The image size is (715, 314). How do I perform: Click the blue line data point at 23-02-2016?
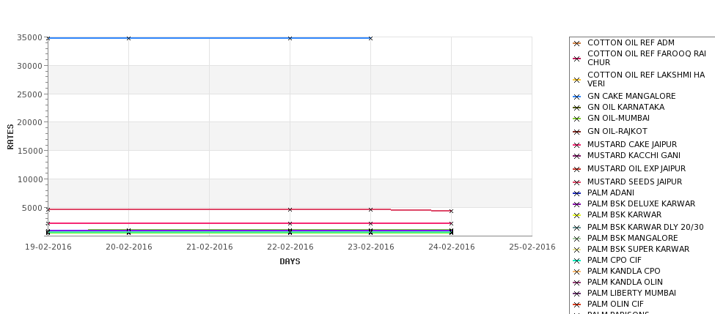[371, 38]
